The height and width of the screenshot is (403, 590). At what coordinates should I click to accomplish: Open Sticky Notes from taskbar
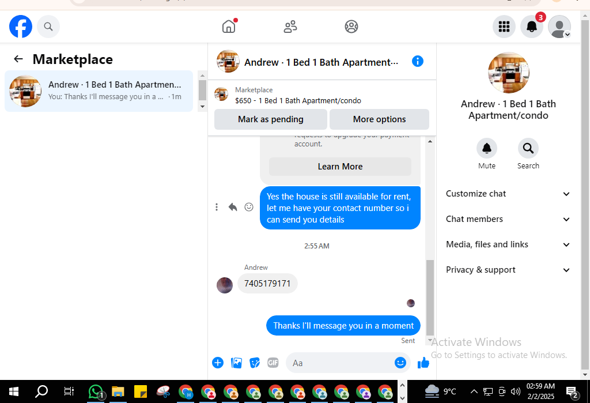coord(141,391)
